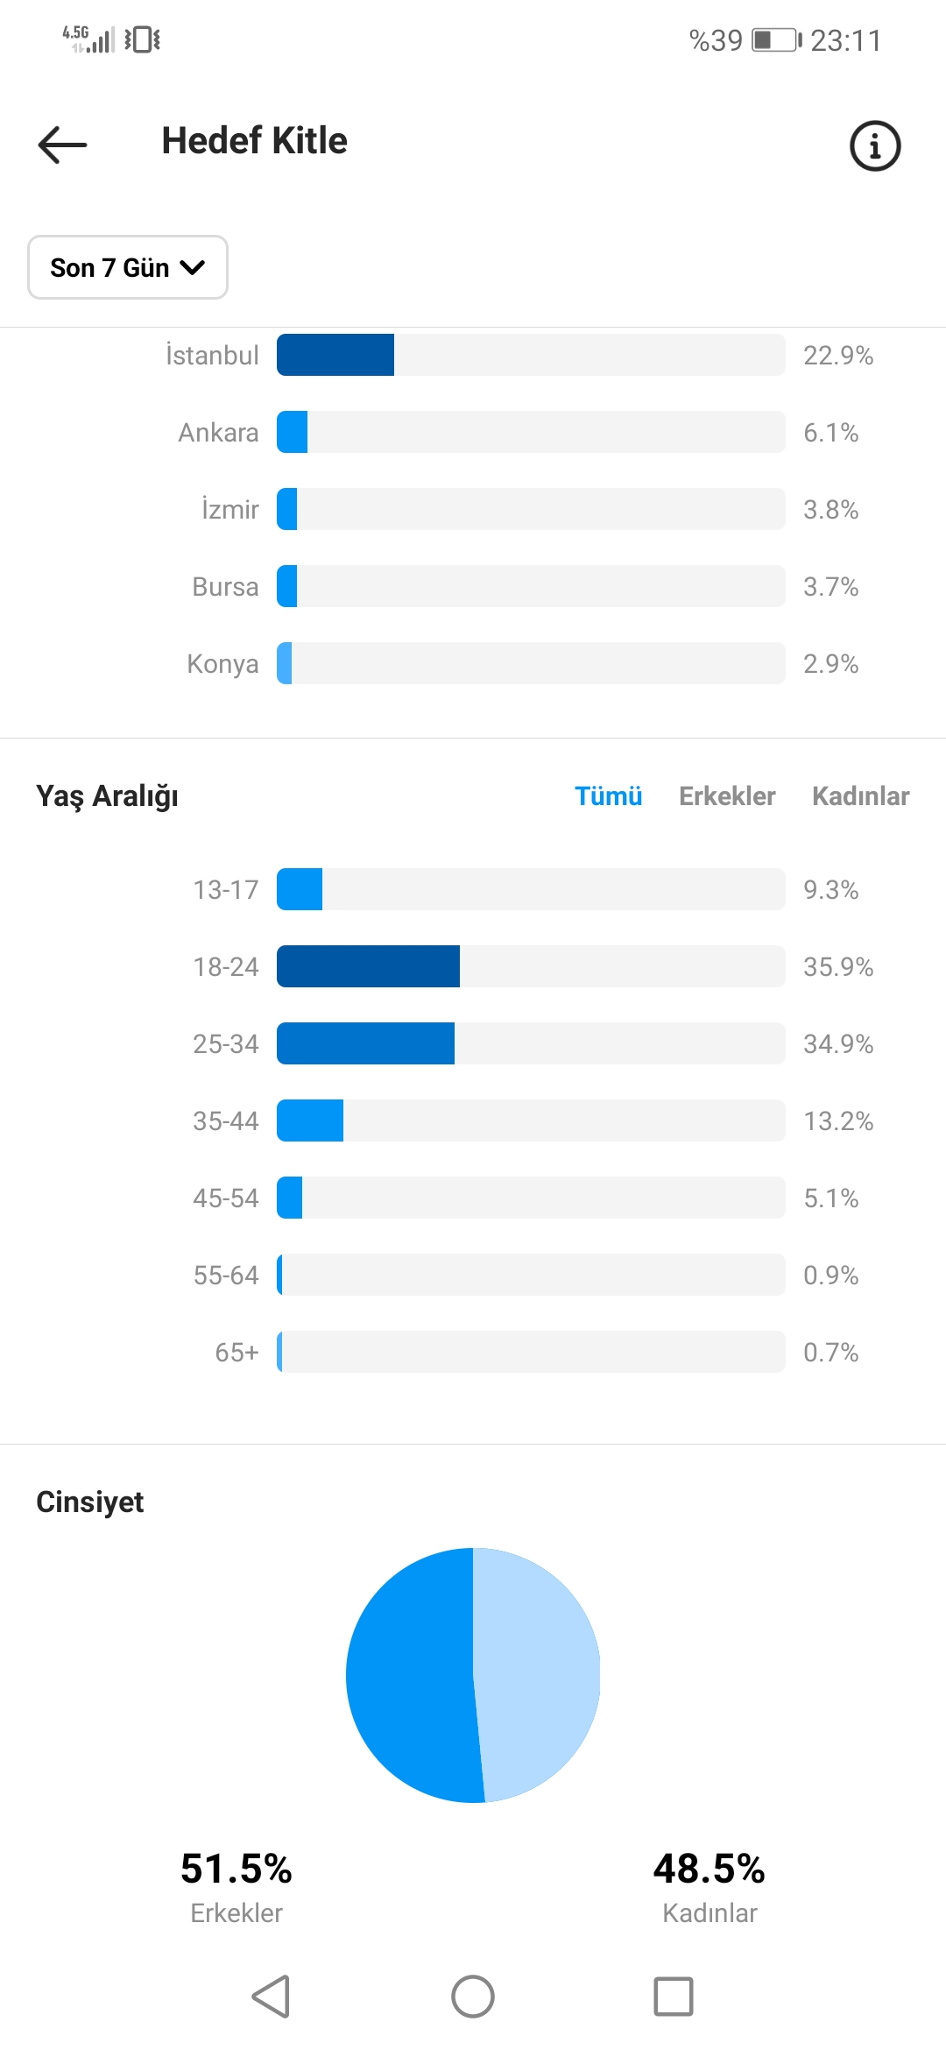Tap the Android back navigation triangle
Viewport: 946px width, 2050px height.
(x=272, y=1997)
